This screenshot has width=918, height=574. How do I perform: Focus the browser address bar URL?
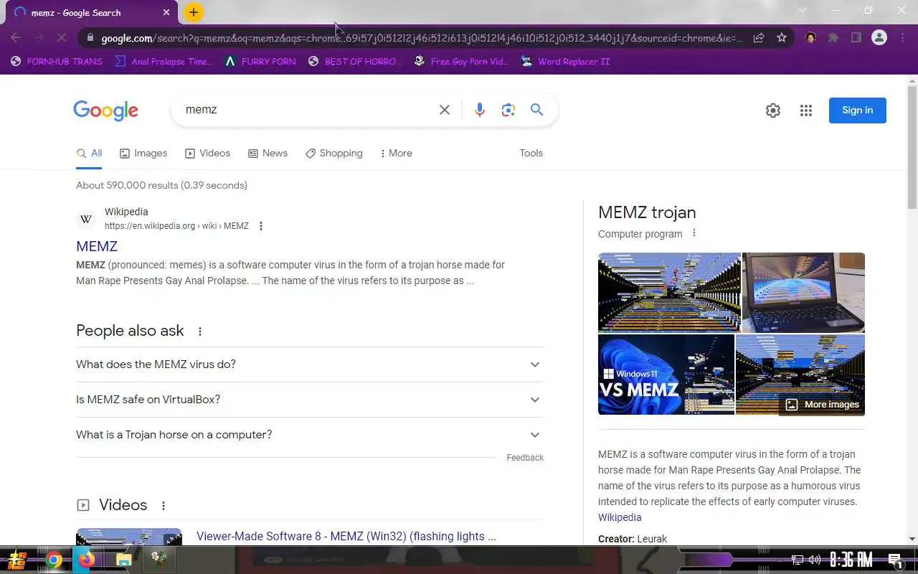coord(422,38)
